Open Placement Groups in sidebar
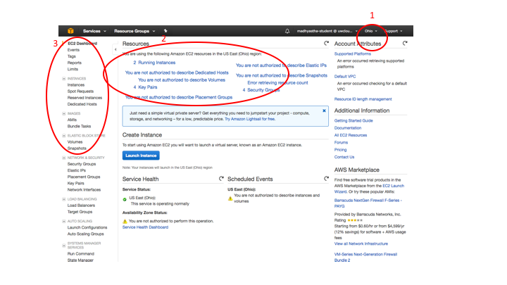Viewport: 507px width, 285px height. pos(84,177)
